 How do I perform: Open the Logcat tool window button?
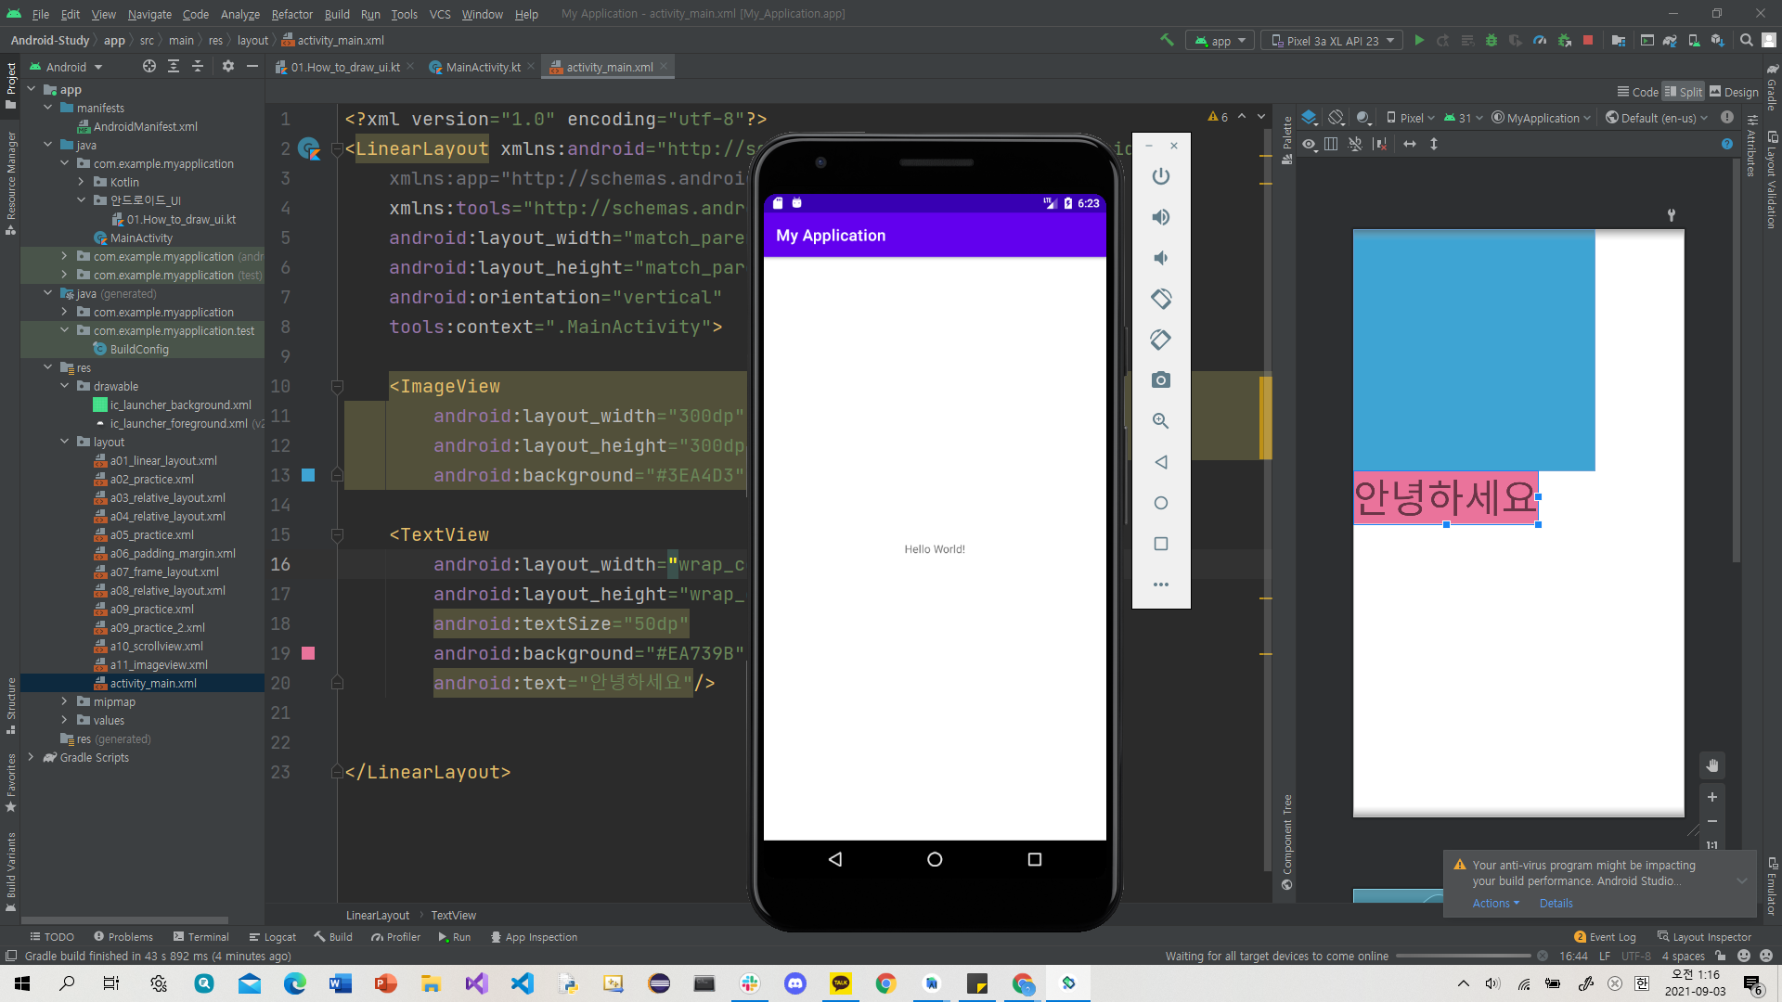(x=273, y=937)
